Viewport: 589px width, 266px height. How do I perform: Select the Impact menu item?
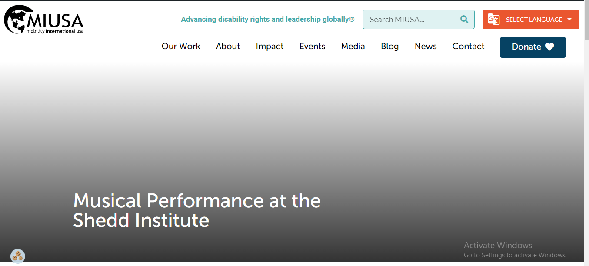[x=270, y=46]
